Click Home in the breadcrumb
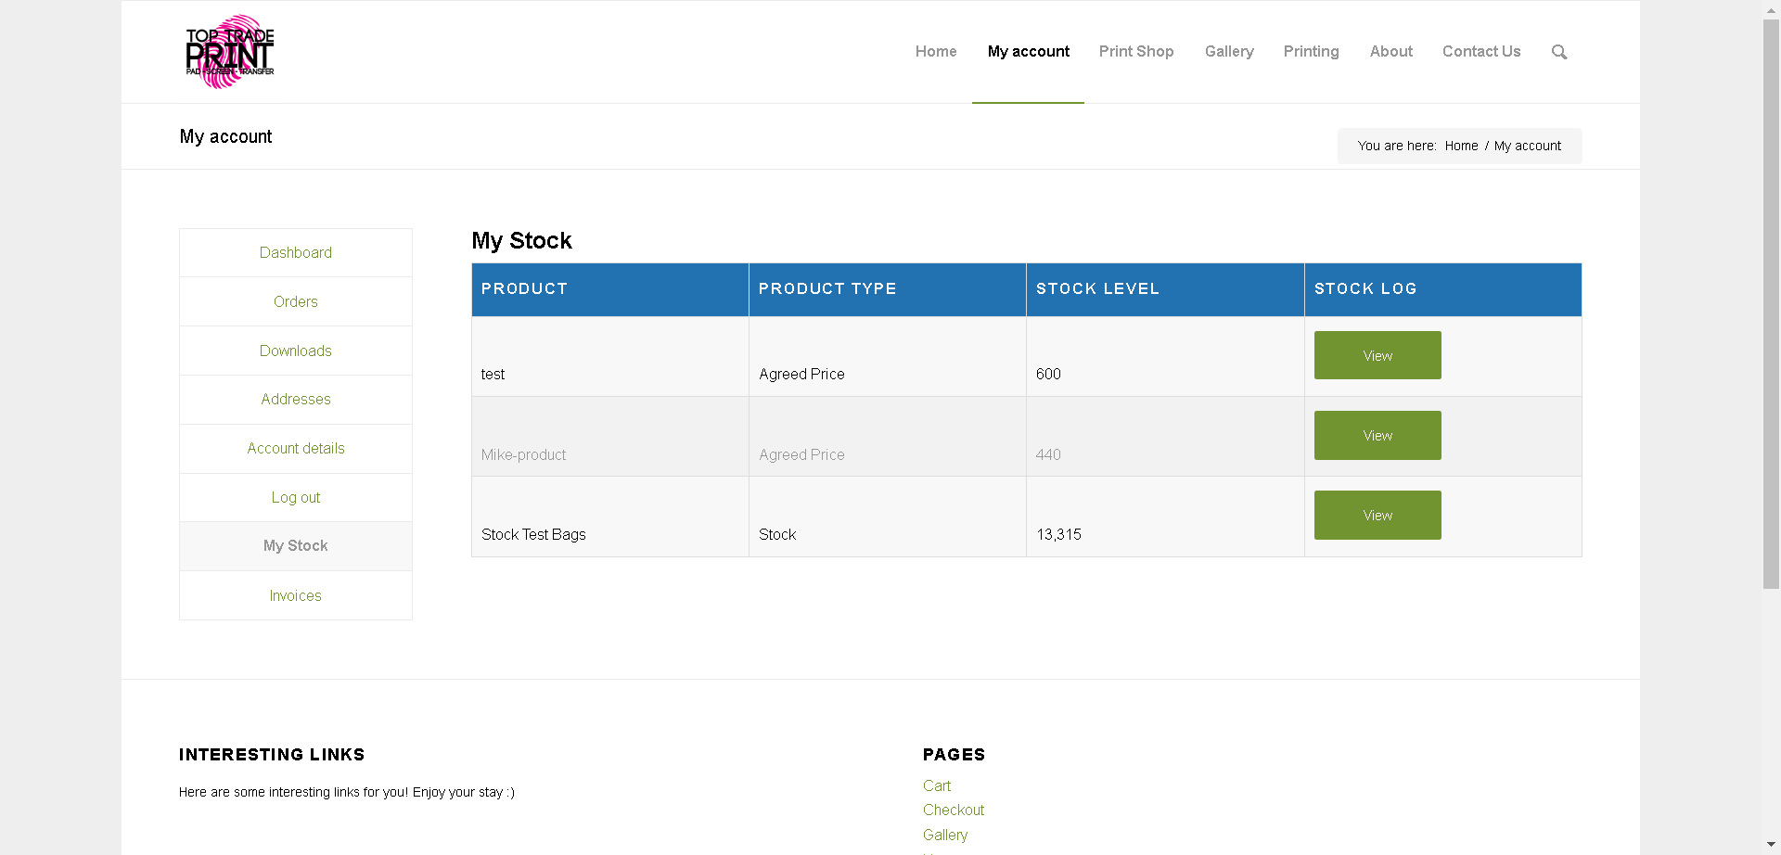 [x=1461, y=146]
